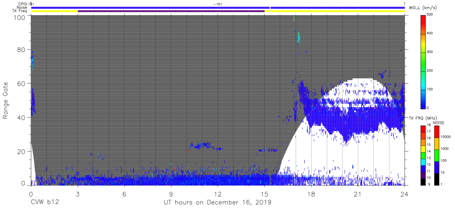Click the 'CPID' row label at top

pyautogui.click(x=22, y=4)
